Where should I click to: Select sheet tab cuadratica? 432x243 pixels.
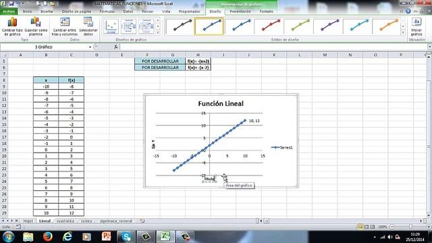point(65,221)
